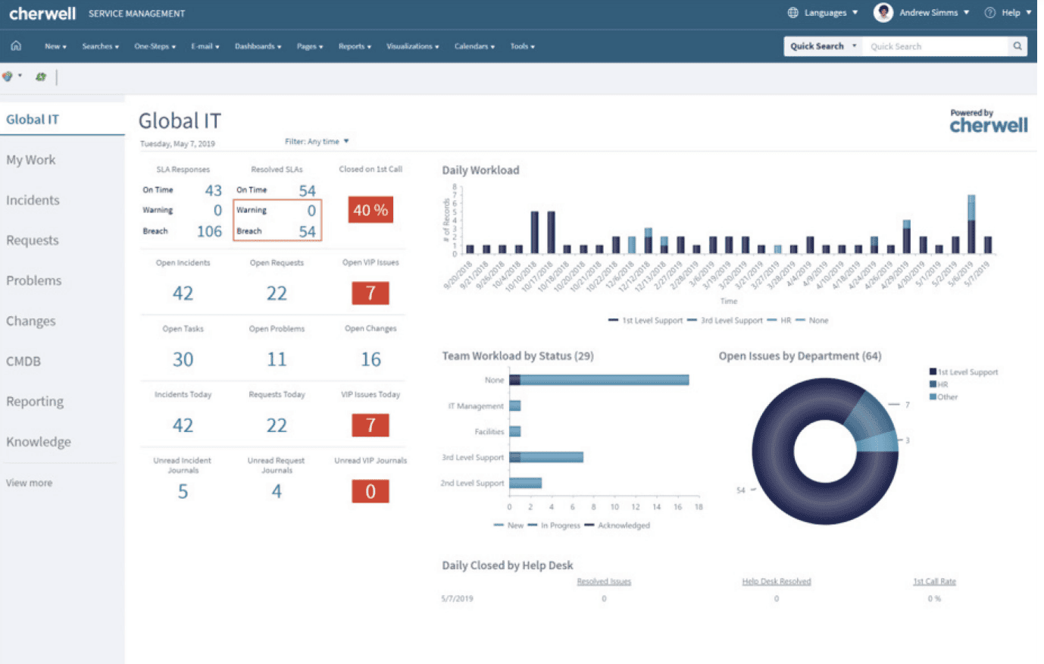Open the Reports menu
The image size is (1044, 664).
(355, 46)
